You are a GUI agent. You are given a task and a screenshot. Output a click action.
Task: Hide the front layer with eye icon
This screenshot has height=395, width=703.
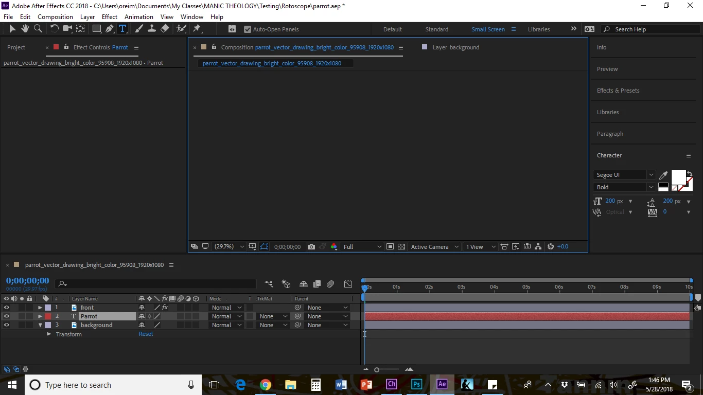point(7,308)
